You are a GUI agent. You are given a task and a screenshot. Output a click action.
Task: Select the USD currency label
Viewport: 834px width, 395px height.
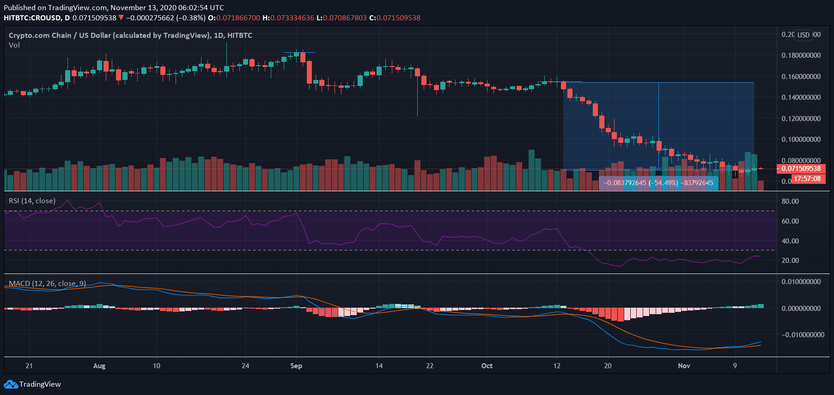[804, 35]
